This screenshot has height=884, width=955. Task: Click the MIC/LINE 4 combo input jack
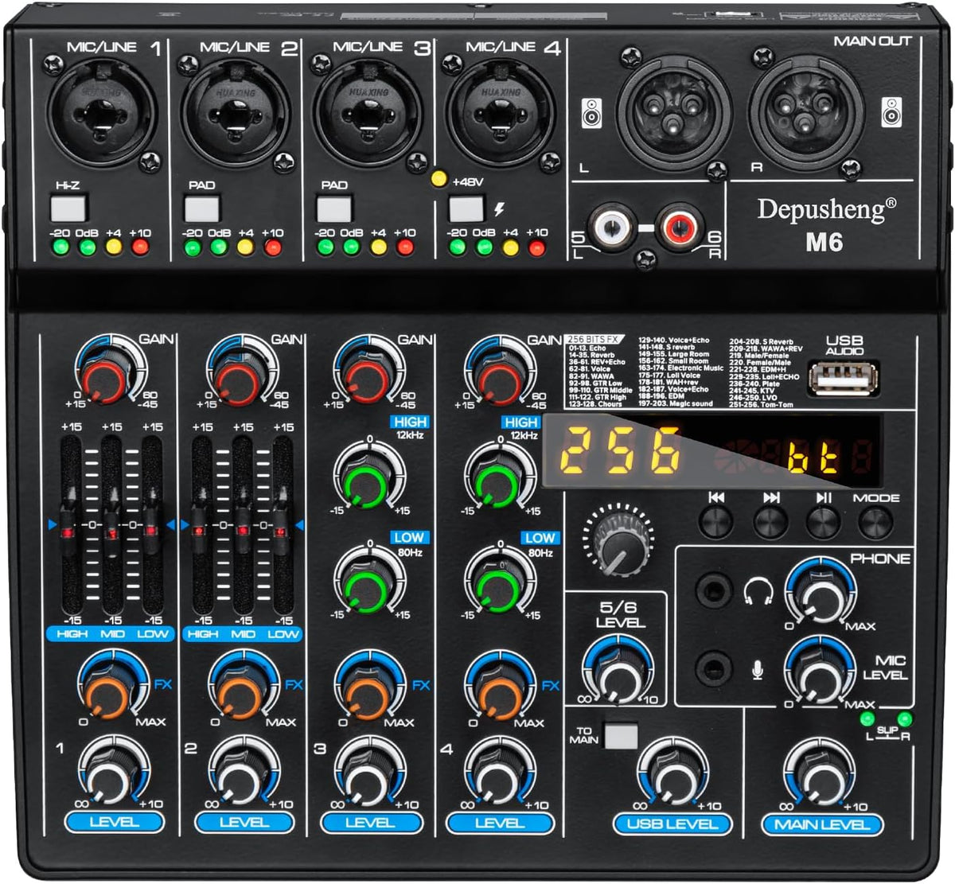point(500,114)
